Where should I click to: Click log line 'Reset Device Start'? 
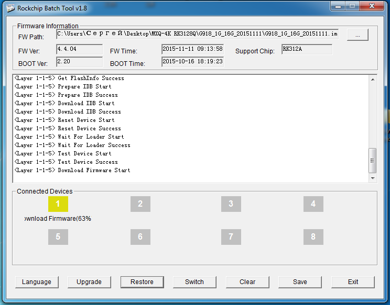64,120
